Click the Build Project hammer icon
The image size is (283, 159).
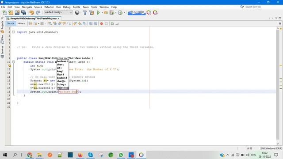pyautogui.click(x=85, y=12)
